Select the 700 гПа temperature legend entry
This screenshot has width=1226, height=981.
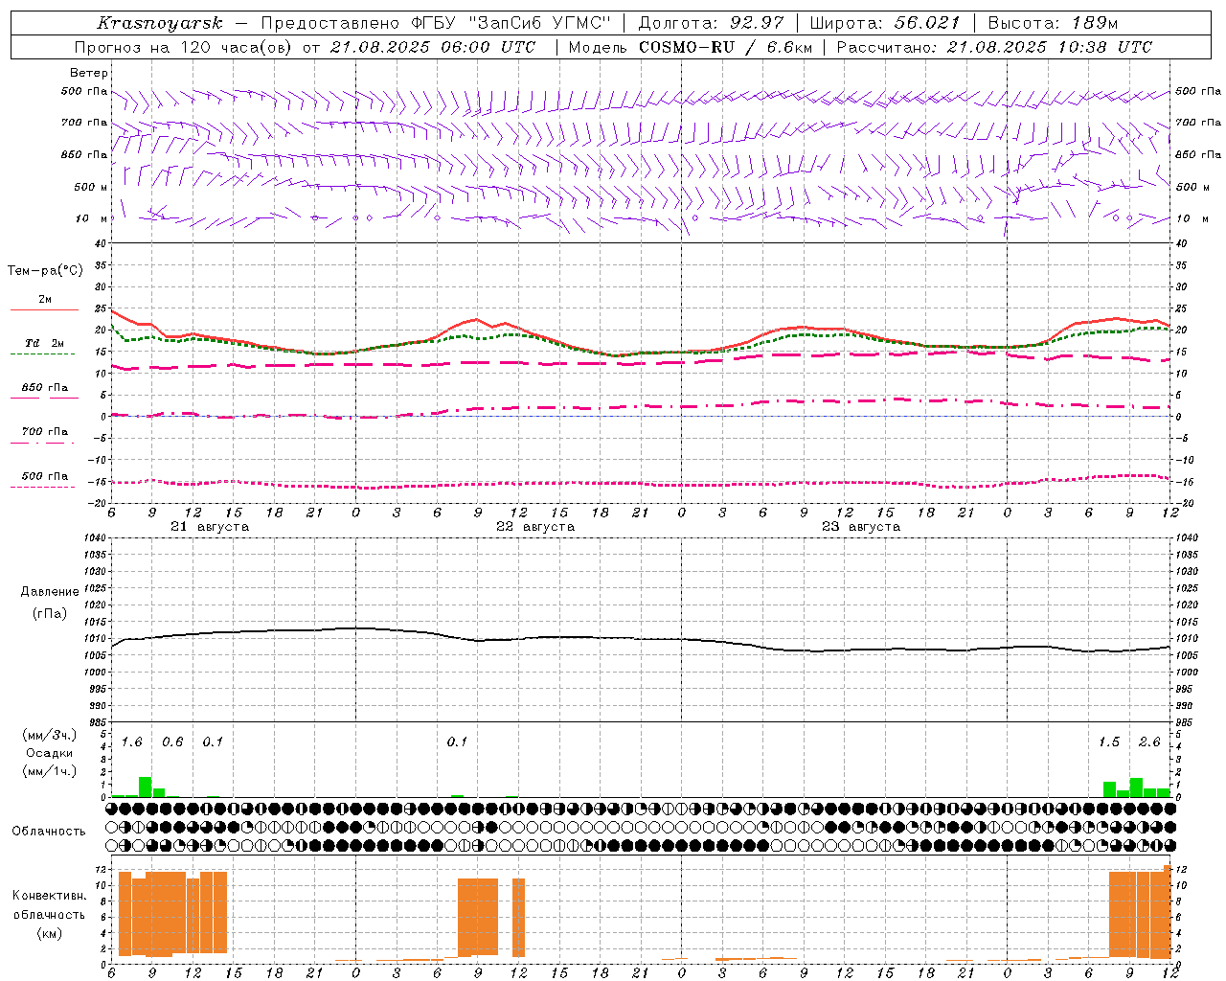coord(45,431)
